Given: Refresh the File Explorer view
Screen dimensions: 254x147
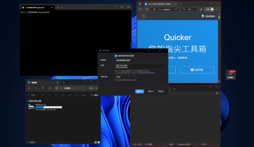Looking at the screenshot, I should (x=50, y=88).
